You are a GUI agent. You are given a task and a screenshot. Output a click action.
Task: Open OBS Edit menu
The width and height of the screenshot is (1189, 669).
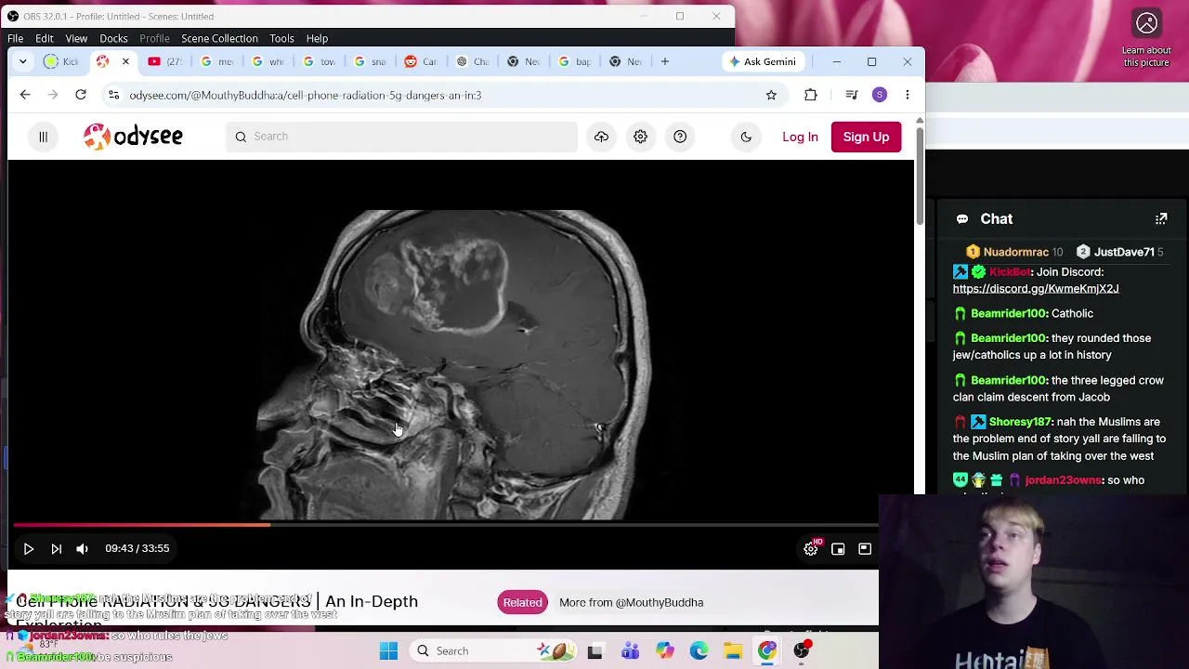[x=44, y=38]
